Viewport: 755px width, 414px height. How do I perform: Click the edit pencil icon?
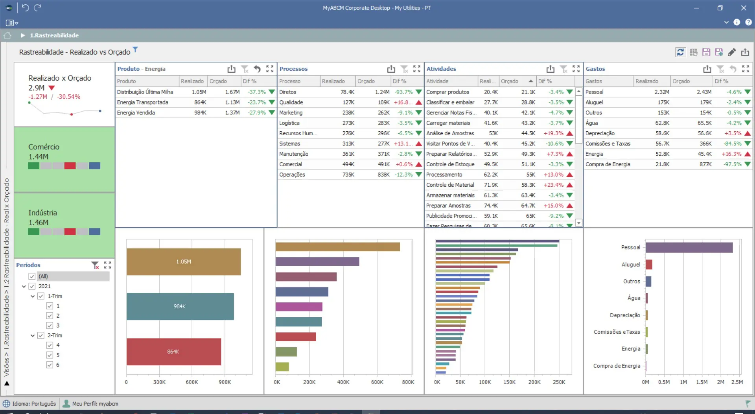point(732,52)
